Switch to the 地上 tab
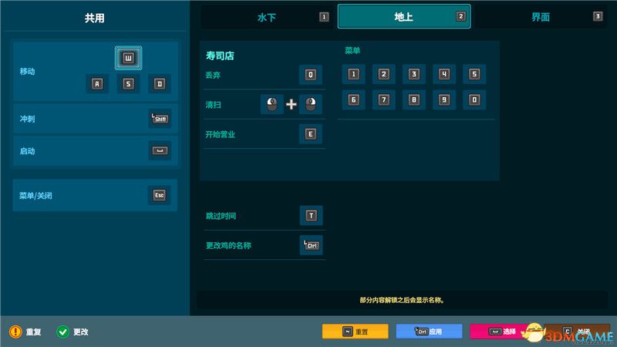Viewport: 617px width, 347px height. click(x=403, y=16)
